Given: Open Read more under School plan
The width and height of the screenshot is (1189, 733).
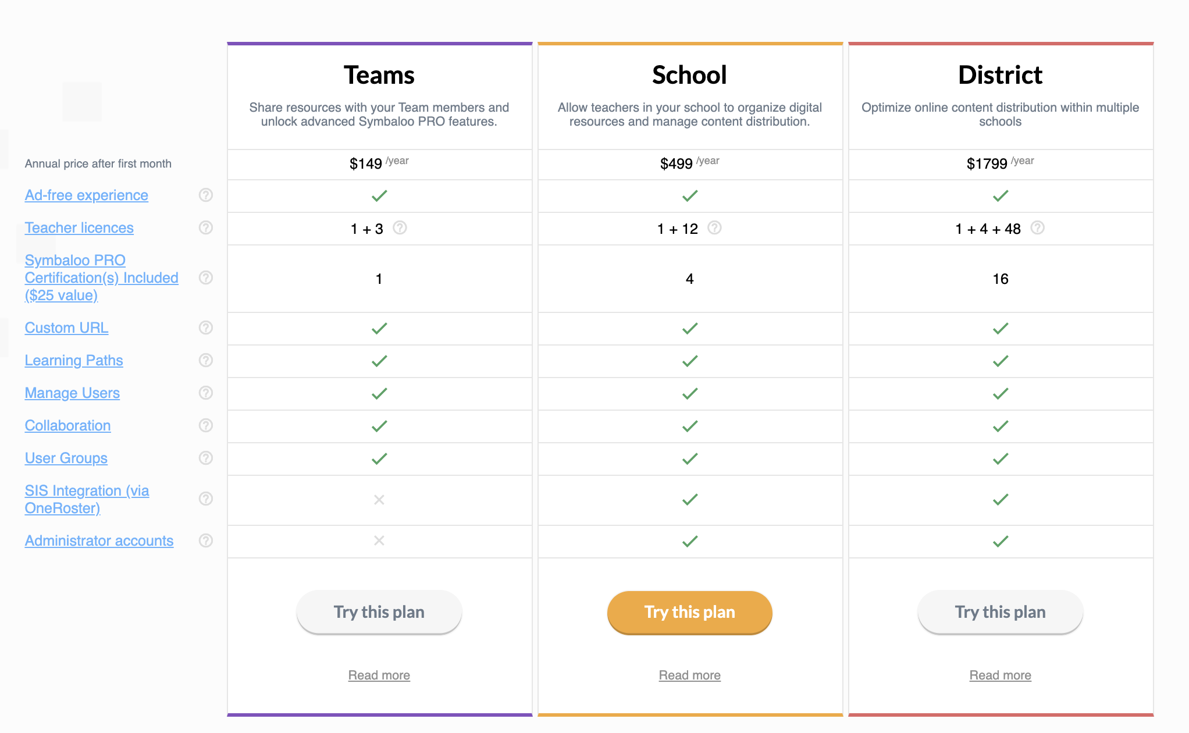Looking at the screenshot, I should (x=690, y=675).
